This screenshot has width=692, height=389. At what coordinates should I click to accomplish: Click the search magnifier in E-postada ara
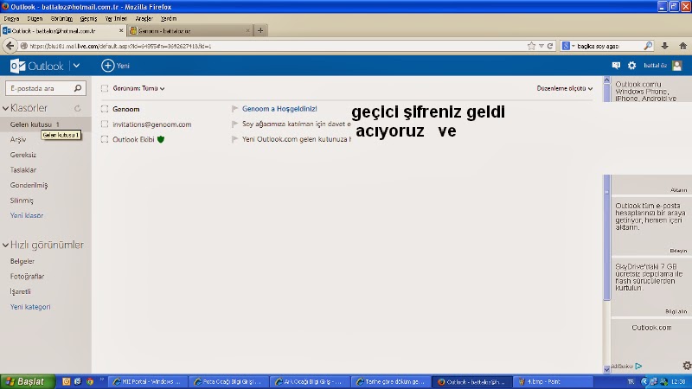tap(78, 88)
